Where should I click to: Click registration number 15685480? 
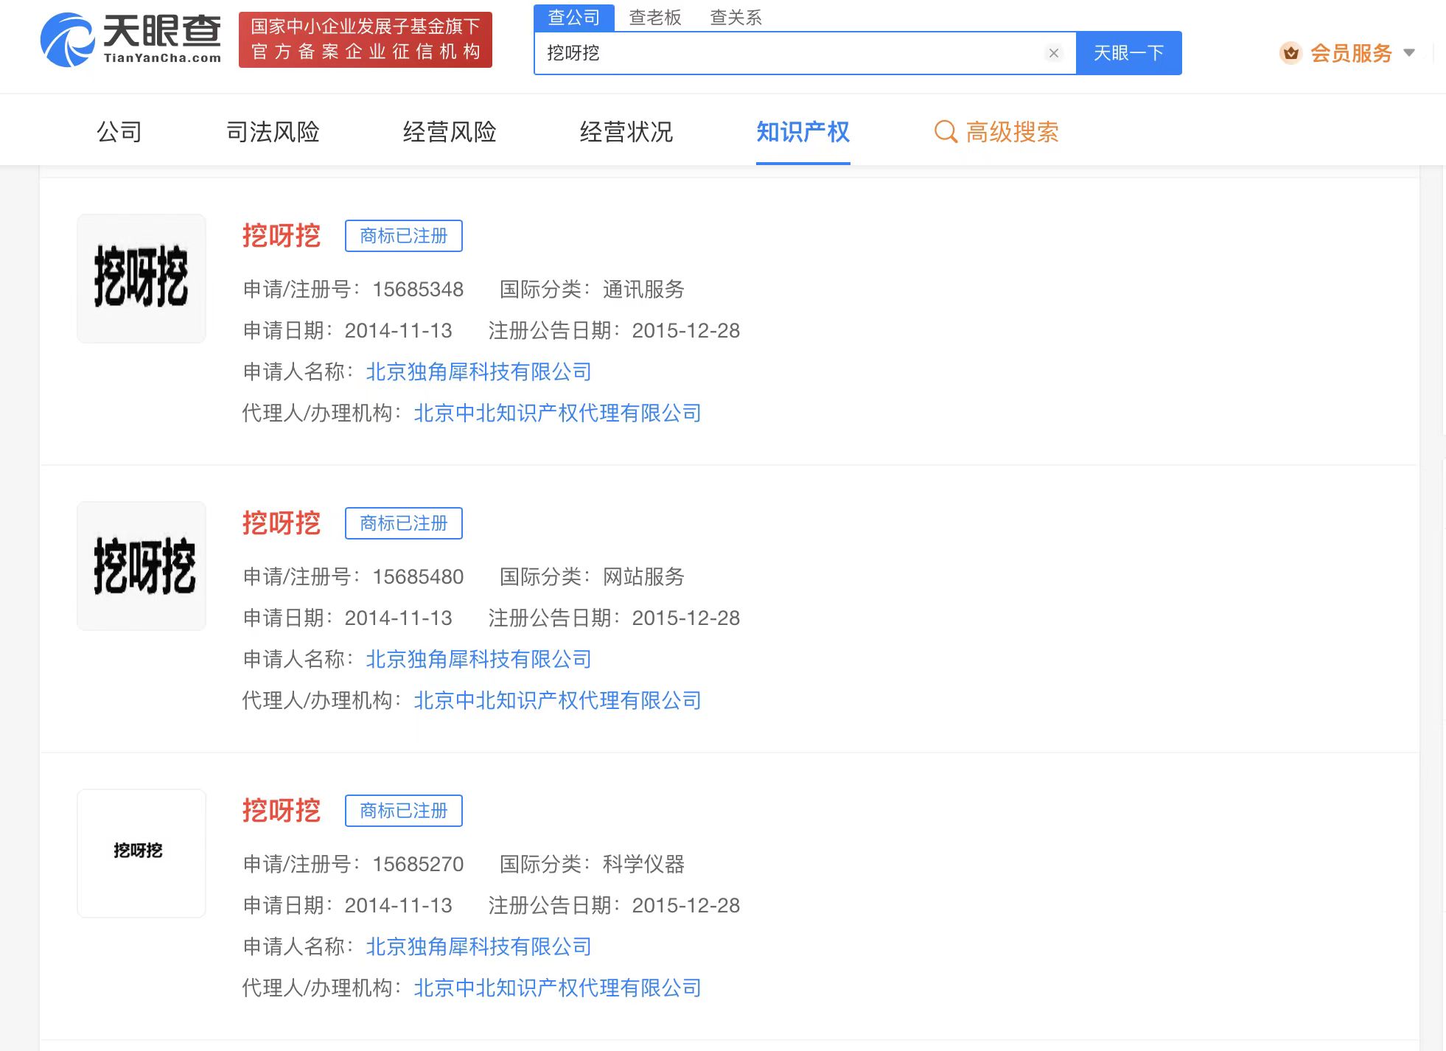tap(418, 576)
